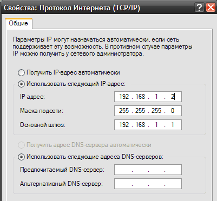The width and height of the screenshot is (217, 201).
Task: Close the TCP/IP properties dialog
Action: pyautogui.click(x=211, y=8)
